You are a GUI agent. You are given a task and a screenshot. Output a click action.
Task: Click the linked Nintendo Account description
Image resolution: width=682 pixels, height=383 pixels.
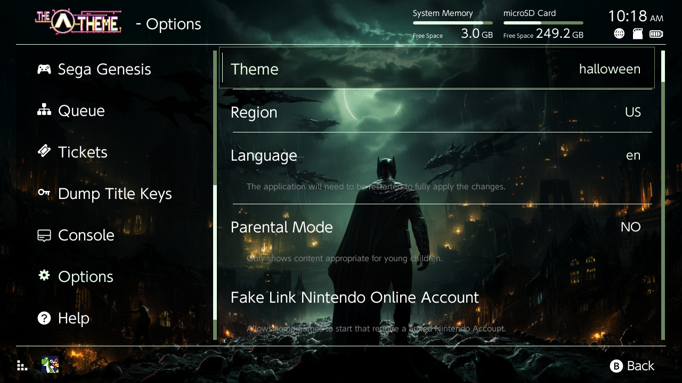[x=376, y=329]
